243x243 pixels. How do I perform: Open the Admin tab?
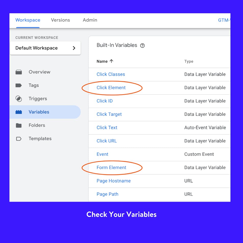click(x=90, y=20)
